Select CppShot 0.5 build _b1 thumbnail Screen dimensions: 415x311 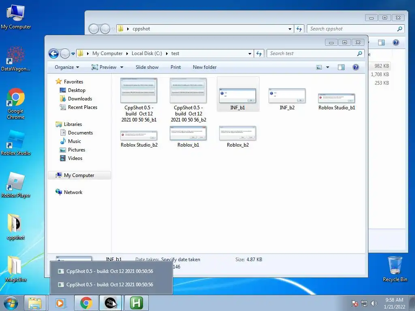click(x=139, y=100)
